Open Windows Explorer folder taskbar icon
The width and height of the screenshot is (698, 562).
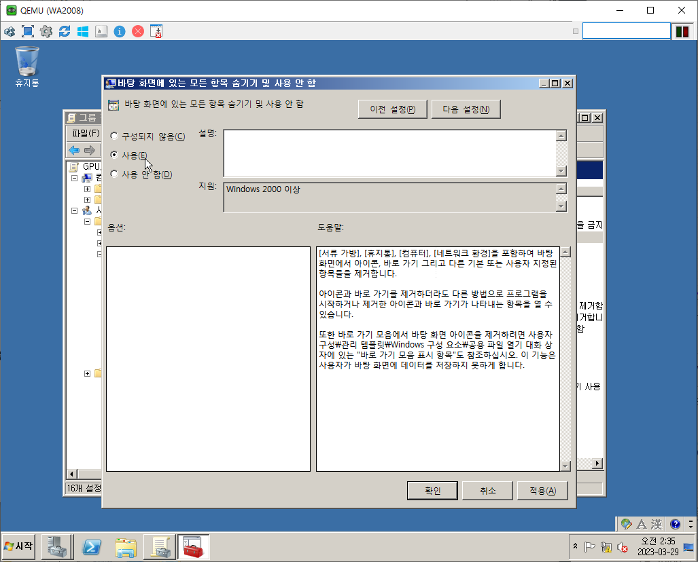tap(126, 547)
